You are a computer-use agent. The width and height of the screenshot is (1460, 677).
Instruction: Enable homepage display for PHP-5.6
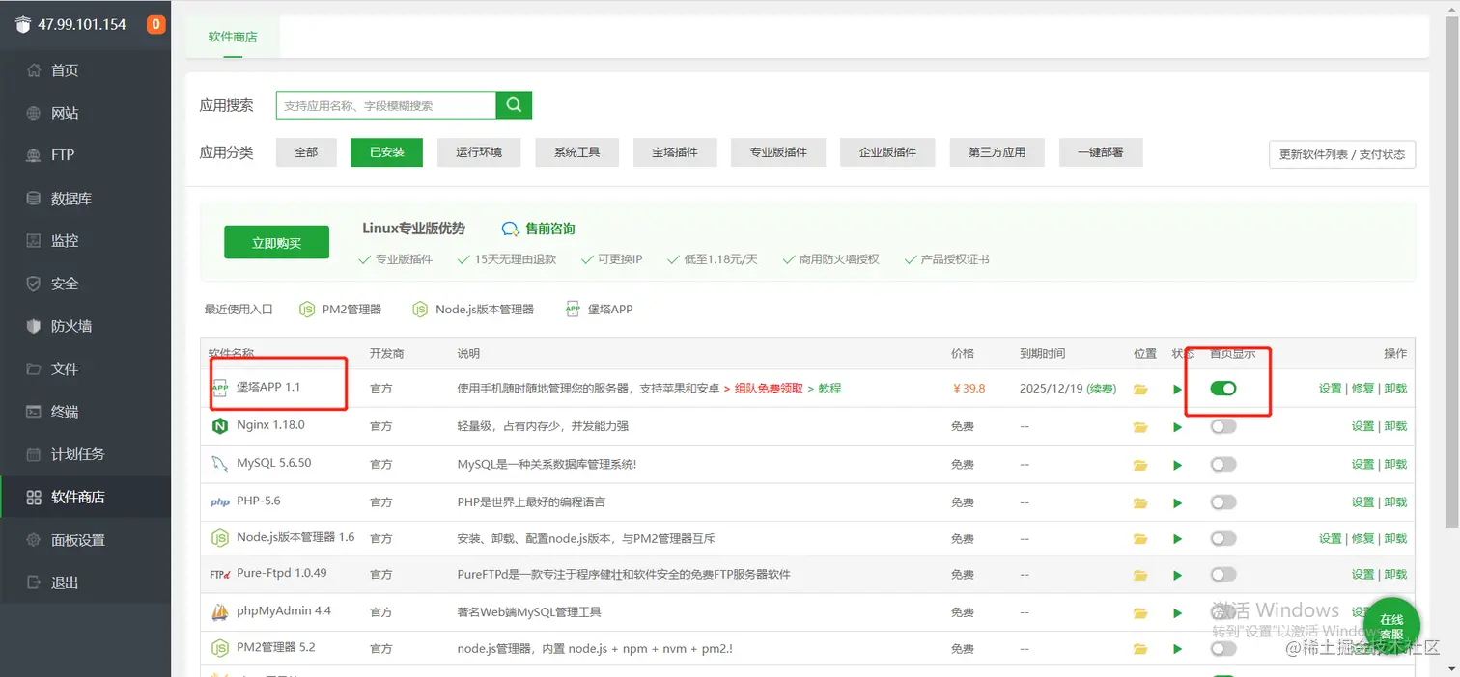[x=1223, y=502]
